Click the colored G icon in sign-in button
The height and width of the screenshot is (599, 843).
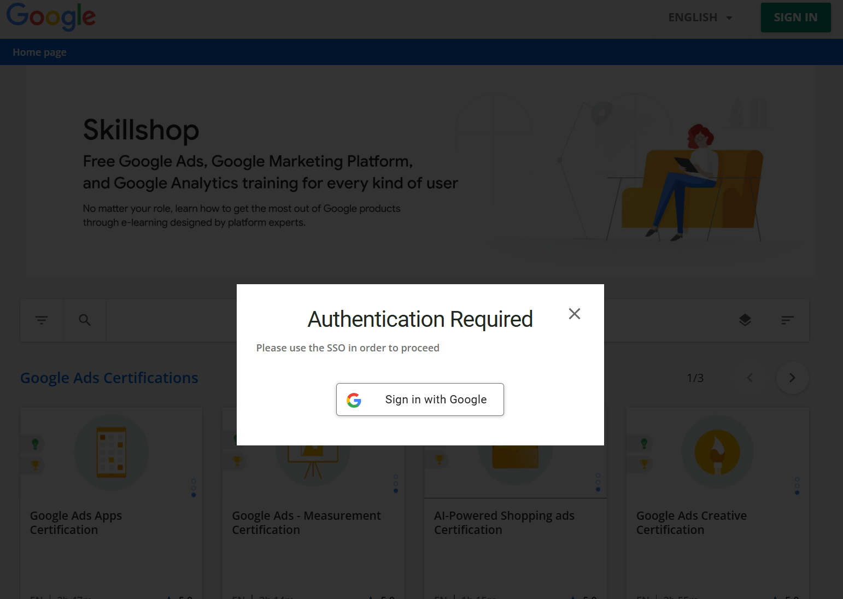pos(354,400)
